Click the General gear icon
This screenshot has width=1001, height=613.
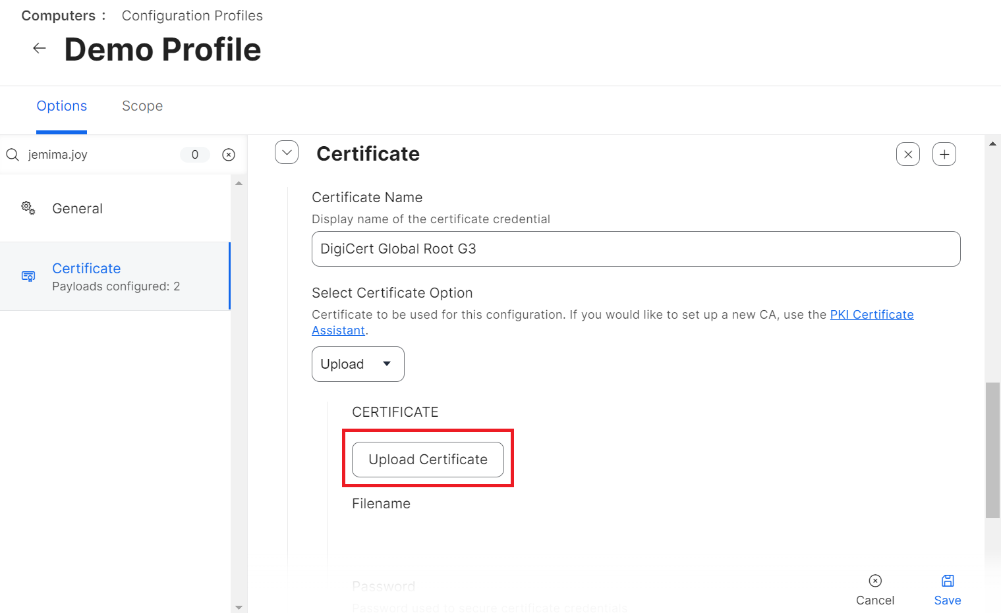[x=28, y=208]
